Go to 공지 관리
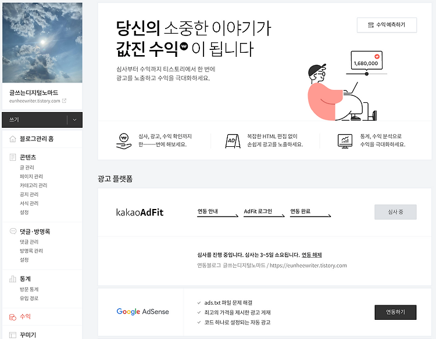The height and width of the screenshot is (339, 436). click(x=29, y=194)
